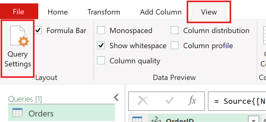Viewport: 266px width, 122px height.
Task: Cancel formula edit with X icon
Action: point(143,101)
